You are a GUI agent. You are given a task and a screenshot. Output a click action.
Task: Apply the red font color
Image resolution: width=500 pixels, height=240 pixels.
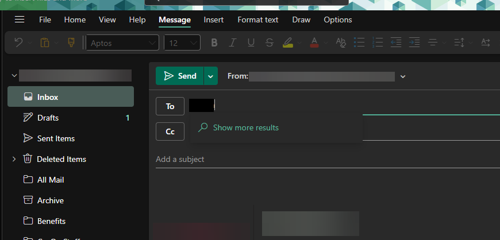314,42
